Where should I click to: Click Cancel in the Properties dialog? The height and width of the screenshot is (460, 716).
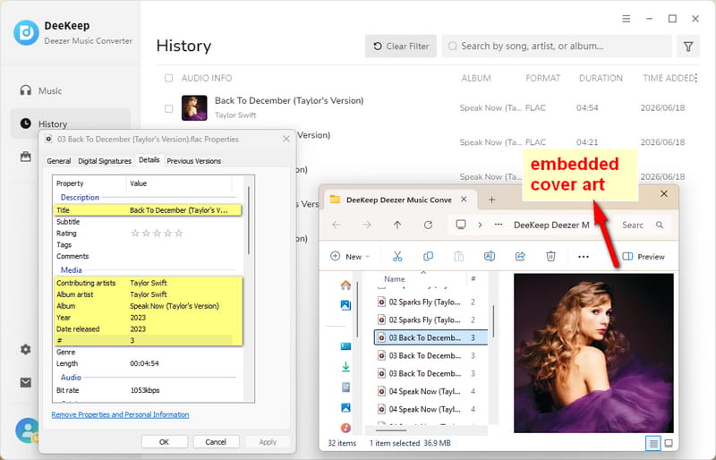216,442
